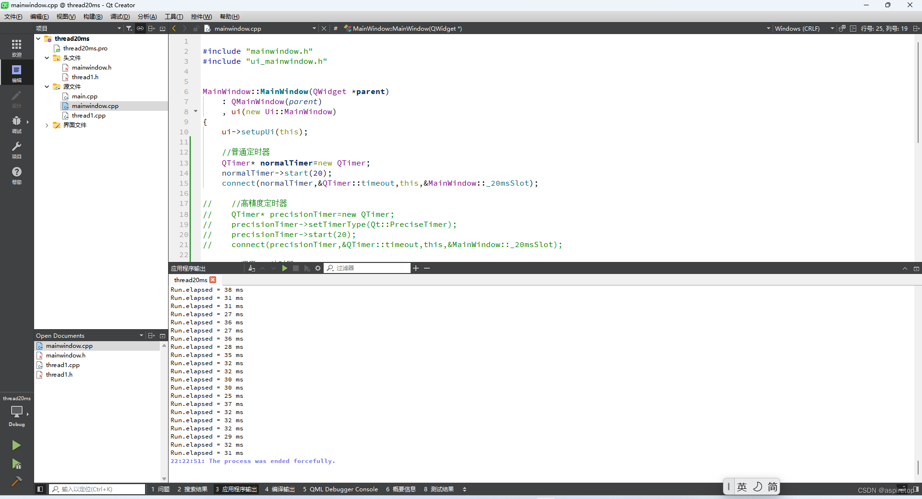
Task: Maximize the output pane
Action: pyautogui.click(x=916, y=269)
